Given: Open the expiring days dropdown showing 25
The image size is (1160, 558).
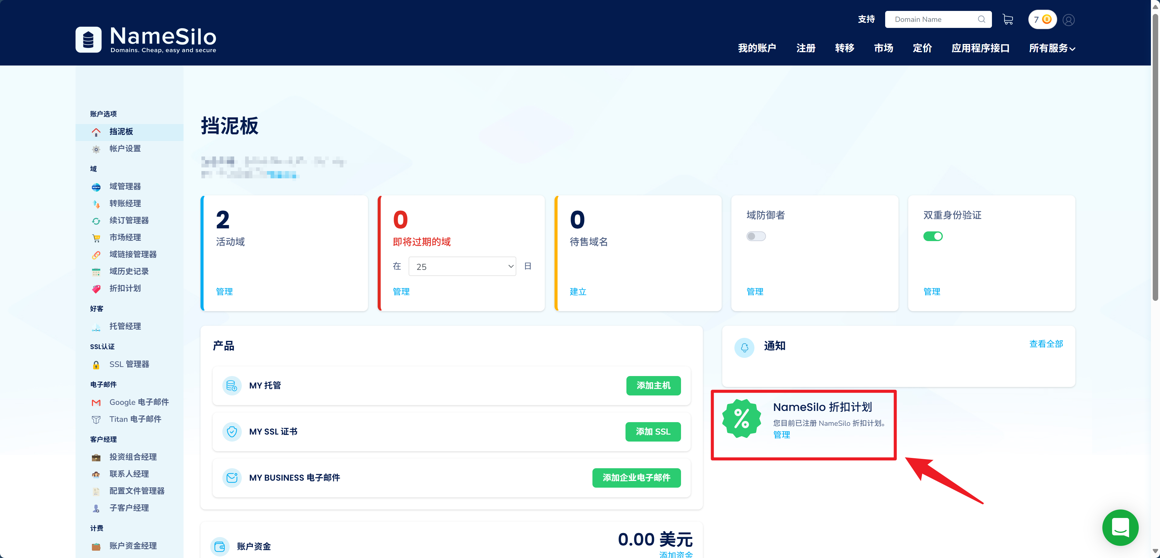Looking at the screenshot, I should (x=462, y=267).
